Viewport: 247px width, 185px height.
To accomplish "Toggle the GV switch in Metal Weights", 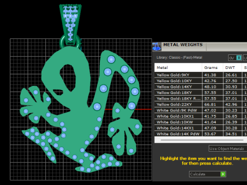I will (x=235, y=58).
